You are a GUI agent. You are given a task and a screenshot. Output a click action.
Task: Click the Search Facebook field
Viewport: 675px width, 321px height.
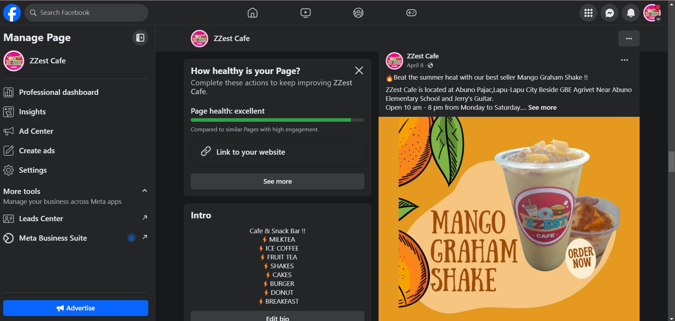tap(86, 13)
